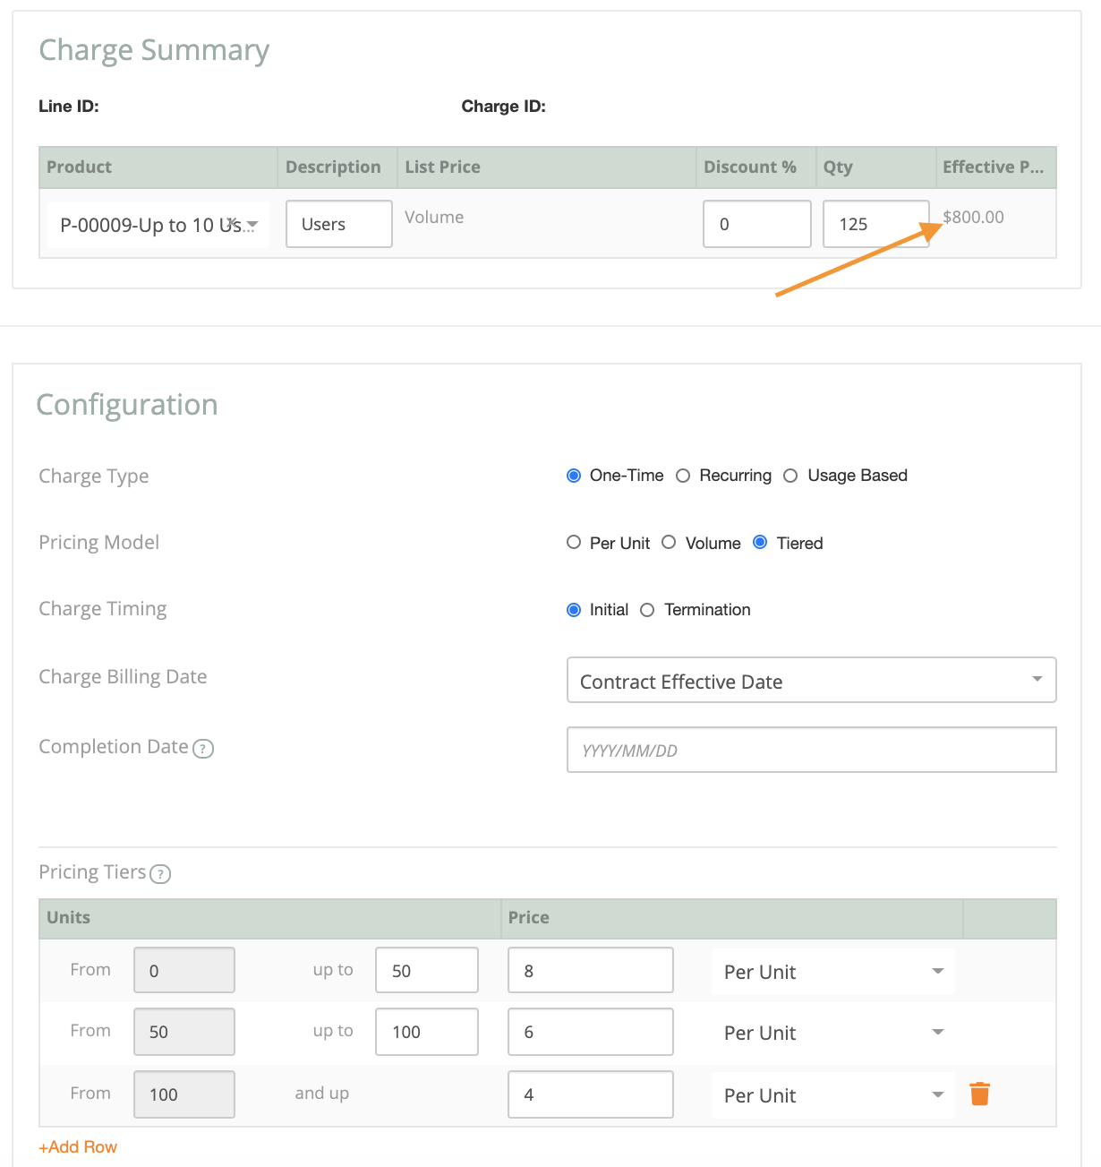
Task: Select the One-Time charge type
Action: click(x=574, y=476)
